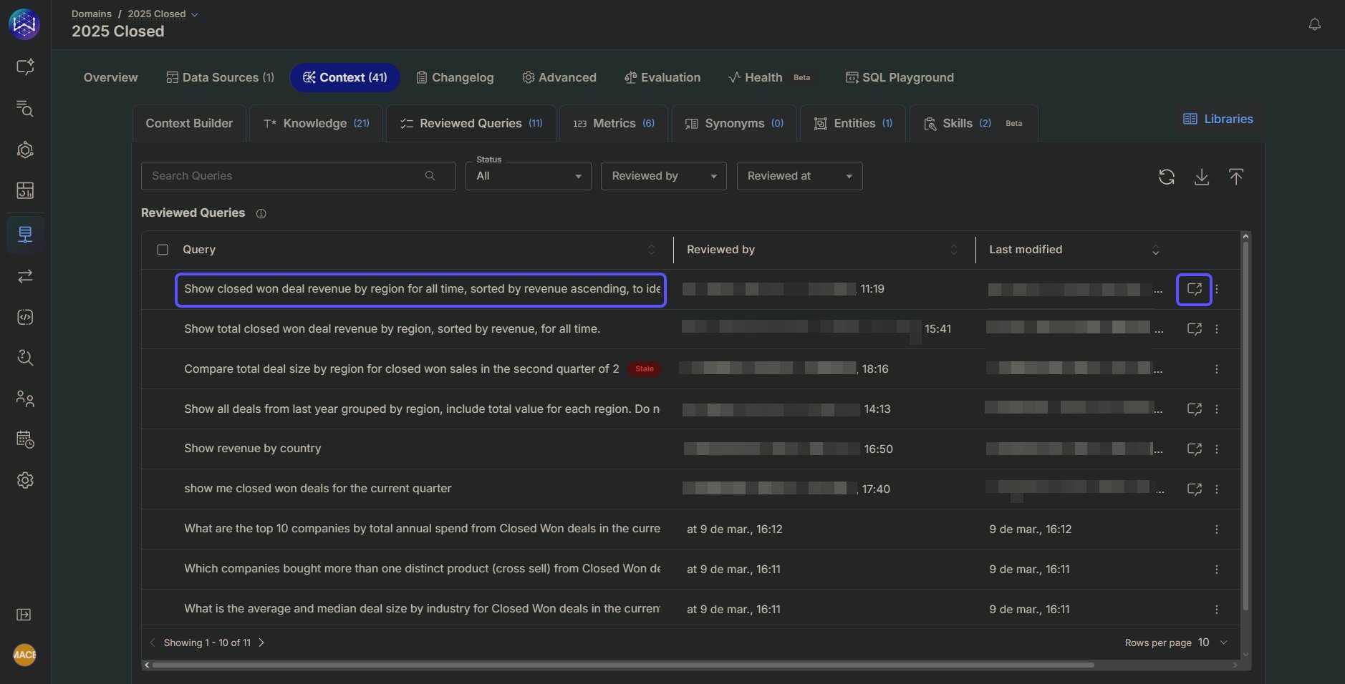Open more options for 'Which companies bought' row
This screenshot has height=684, width=1345.
pos(1217,570)
